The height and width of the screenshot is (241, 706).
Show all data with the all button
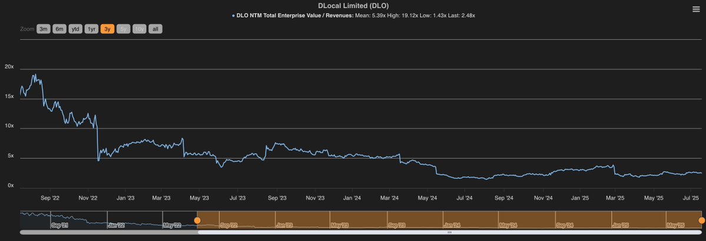pos(155,29)
